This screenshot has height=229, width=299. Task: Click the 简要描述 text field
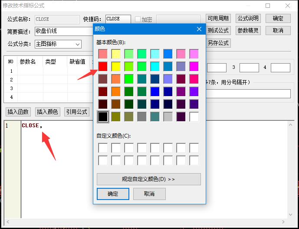pos(63,31)
